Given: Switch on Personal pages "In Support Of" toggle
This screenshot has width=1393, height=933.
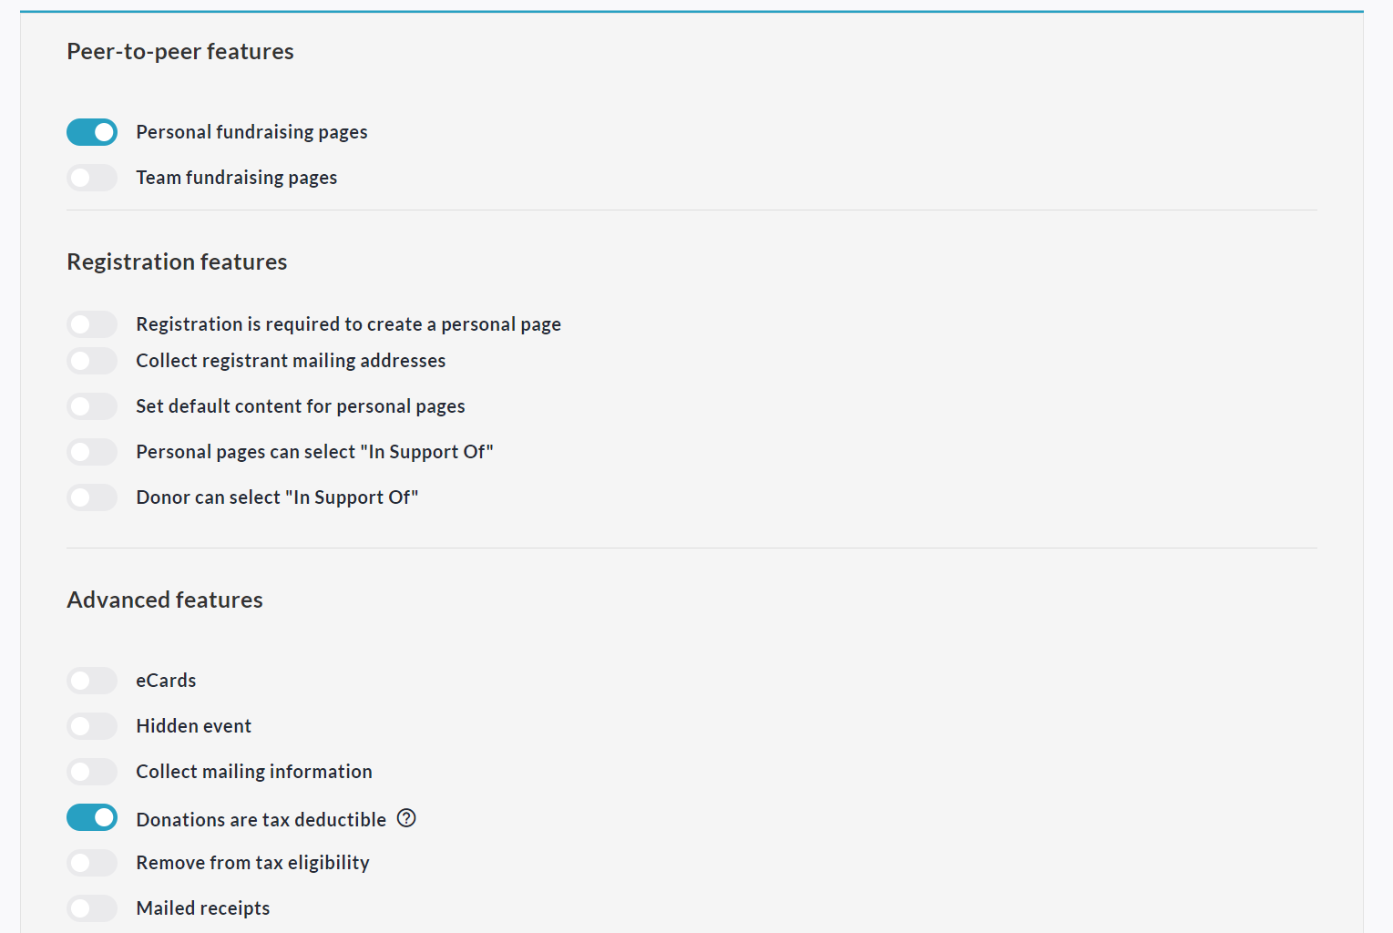Looking at the screenshot, I should 92,452.
